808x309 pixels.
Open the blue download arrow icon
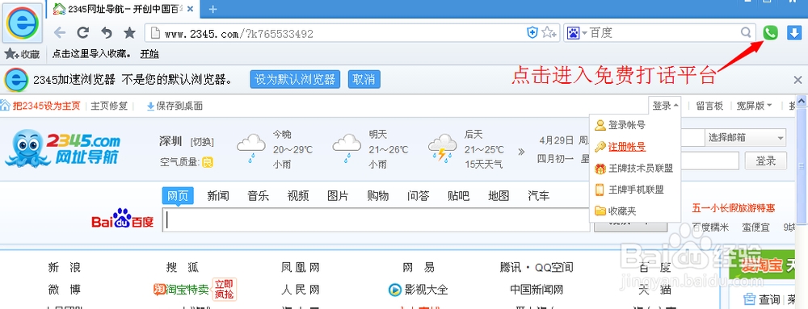793,33
